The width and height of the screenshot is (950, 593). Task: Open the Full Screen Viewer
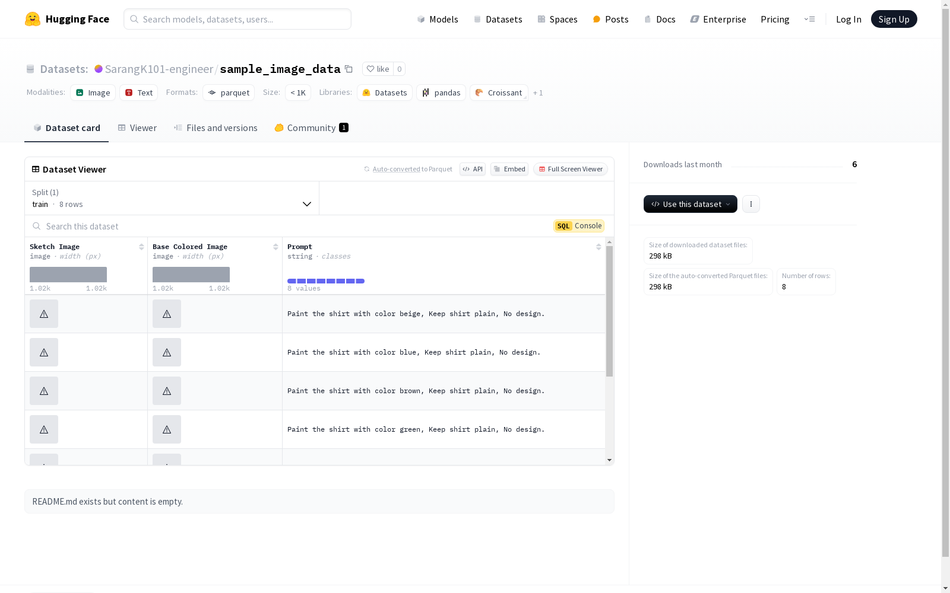pyautogui.click(x=570, y=169)
